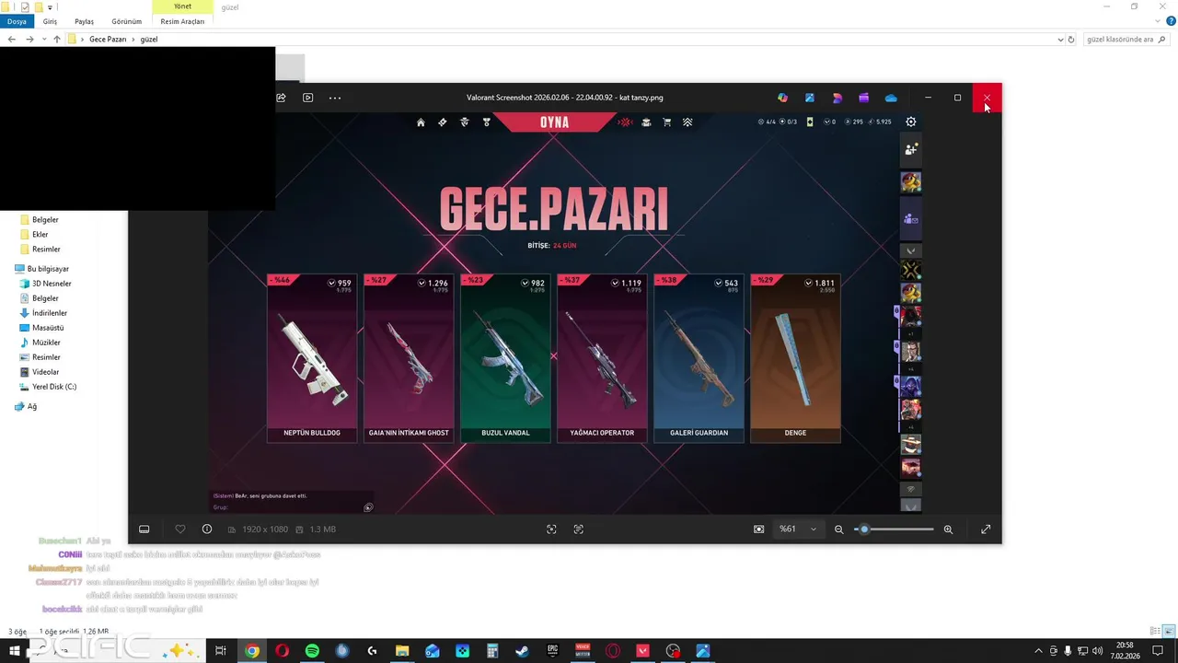Click Gece Pazarı in the address breadcrumb
Screen dimensions: 1178x663
108,40
